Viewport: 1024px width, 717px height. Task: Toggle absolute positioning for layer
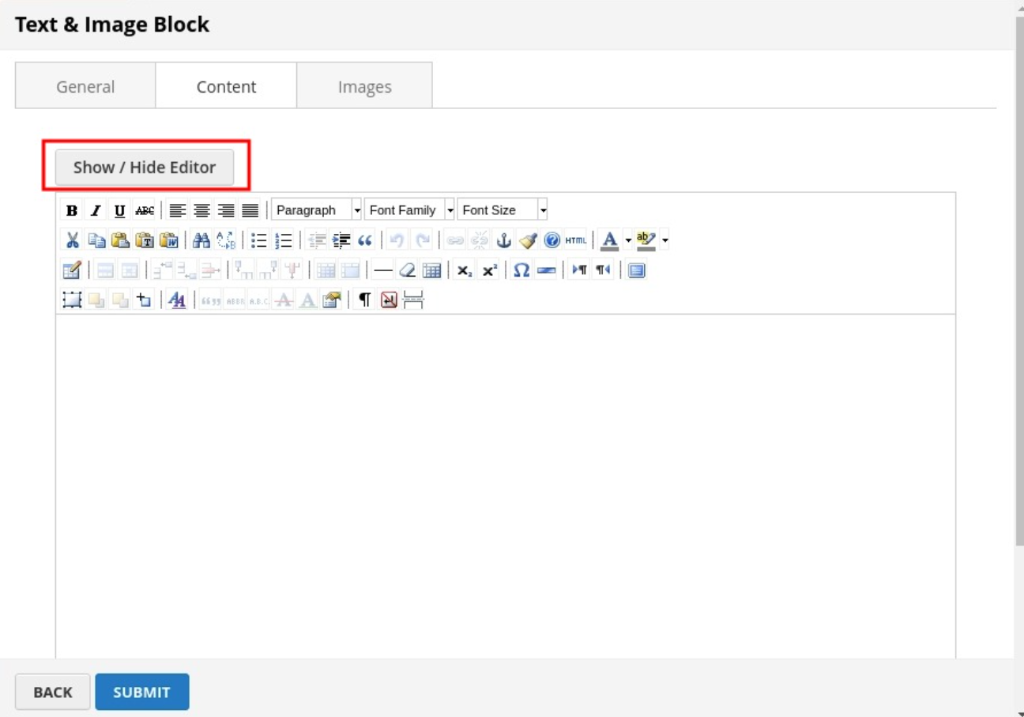144,300
